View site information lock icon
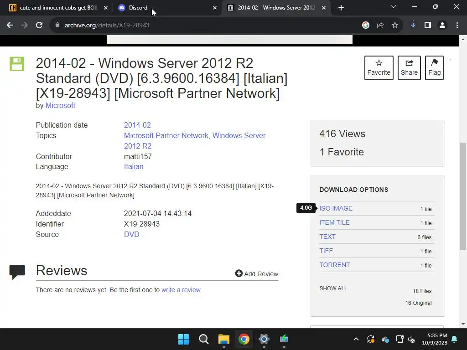The image size is (467, 350). tap(57, 26)
